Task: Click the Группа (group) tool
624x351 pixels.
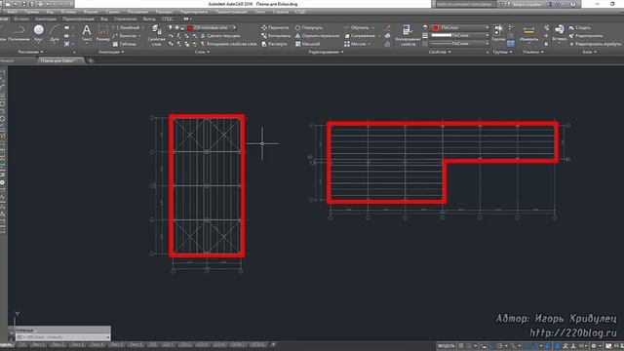Action: (x=498, y=32)
